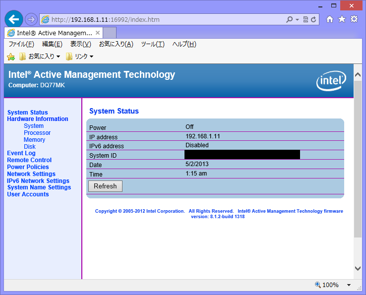Expand the お気に入り favorites bar folder
The image size is (366, 295).
pyautogui.click(x=39, y=57)
